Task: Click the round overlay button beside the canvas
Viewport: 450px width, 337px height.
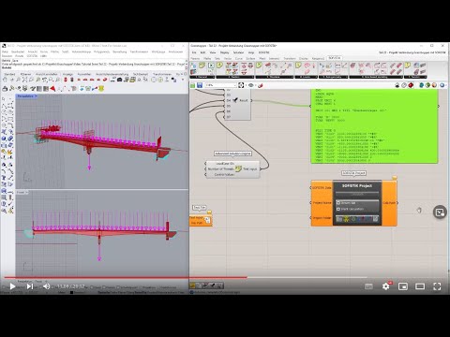Action: coord(440,212)
